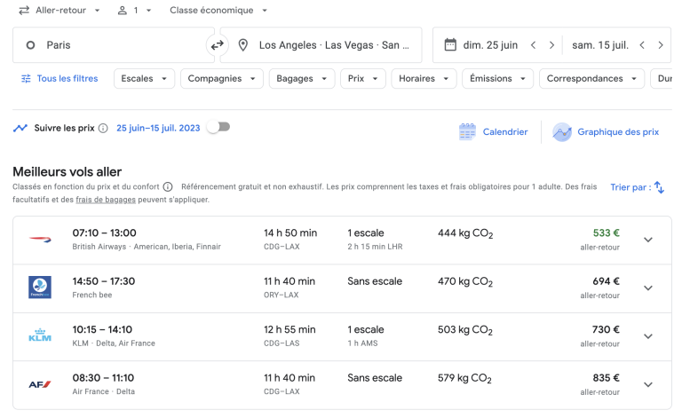Screen dimensions: 682x418
Task: Click the sort arrows icon
Action: 660,187
